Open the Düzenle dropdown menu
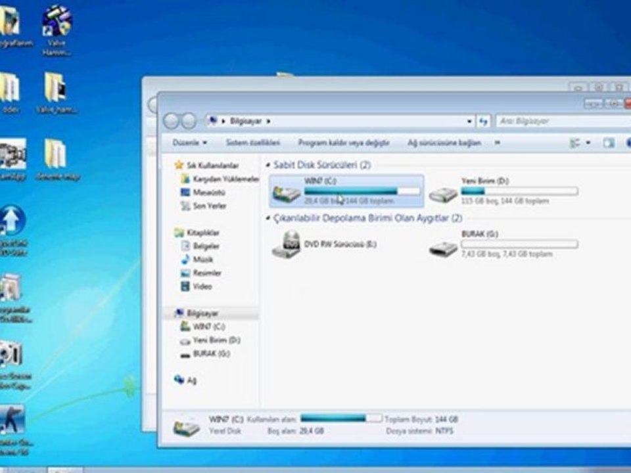631x473 pixels. (x=189, y=143)
